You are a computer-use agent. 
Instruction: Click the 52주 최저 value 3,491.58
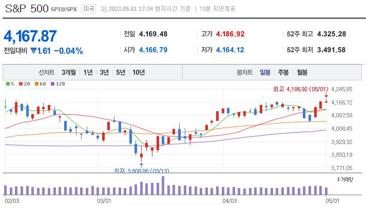click(331, 50)
